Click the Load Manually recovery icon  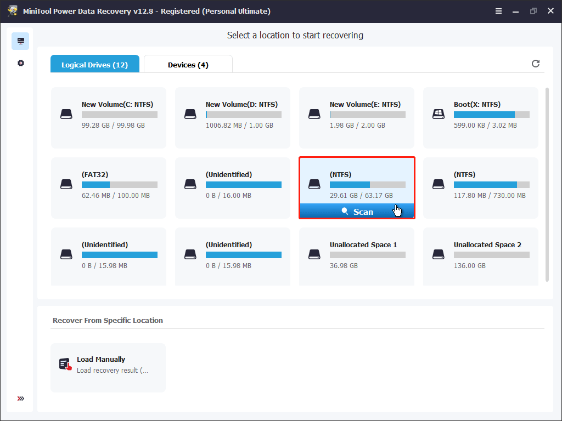point(64,363)
